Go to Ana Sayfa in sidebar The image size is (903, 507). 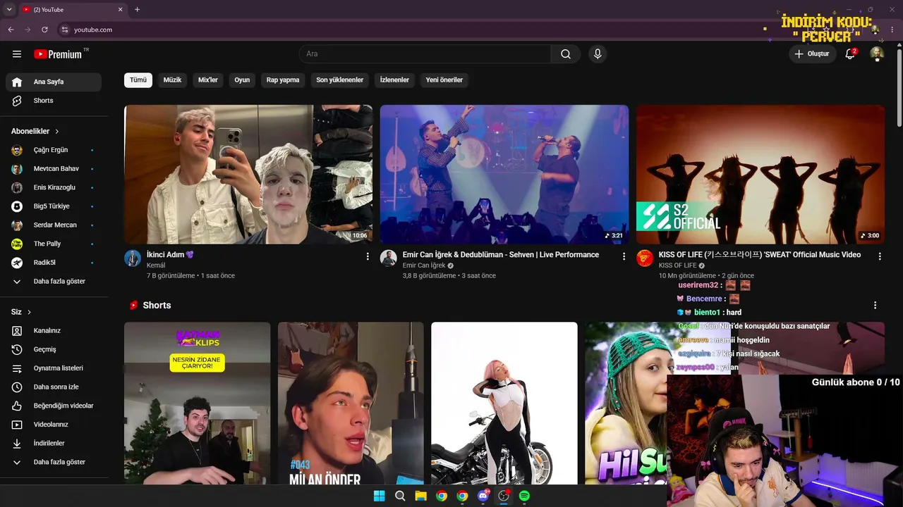click(x=54, y=82)
